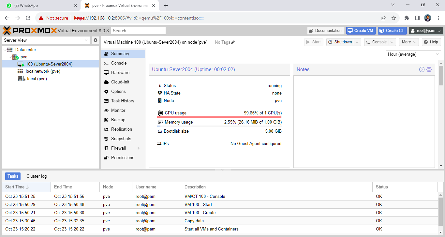Select the 'Copy data' task row

point(220,221)
